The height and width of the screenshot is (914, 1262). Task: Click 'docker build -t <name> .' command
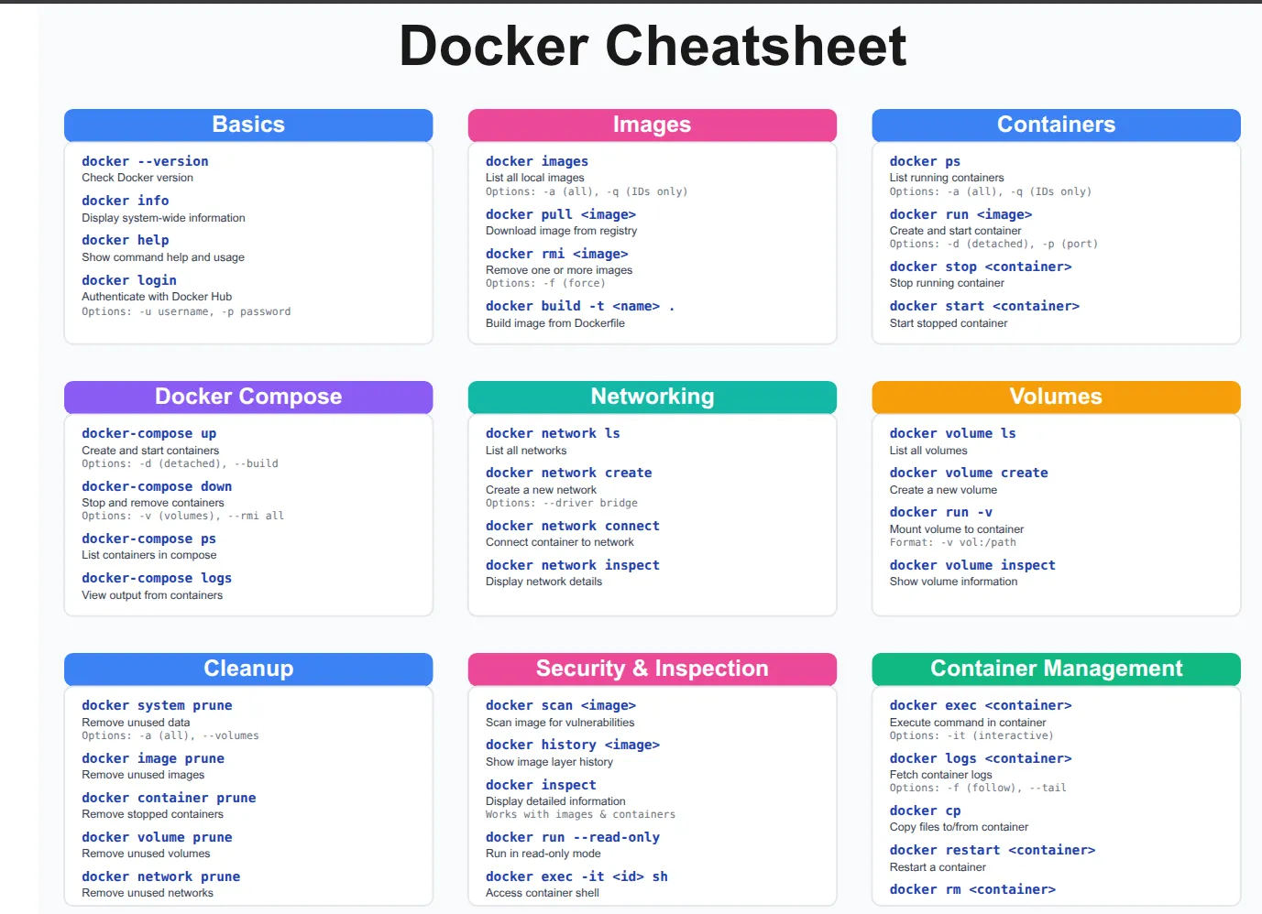[x=580, y=306]
